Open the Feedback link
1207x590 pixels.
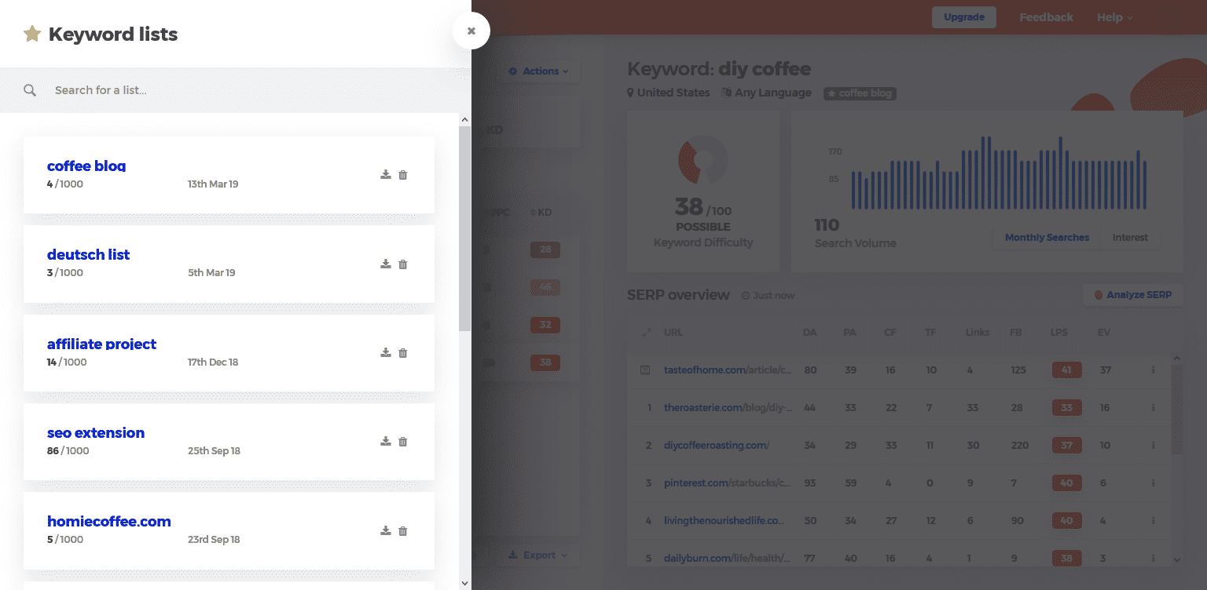[1046, 17]
